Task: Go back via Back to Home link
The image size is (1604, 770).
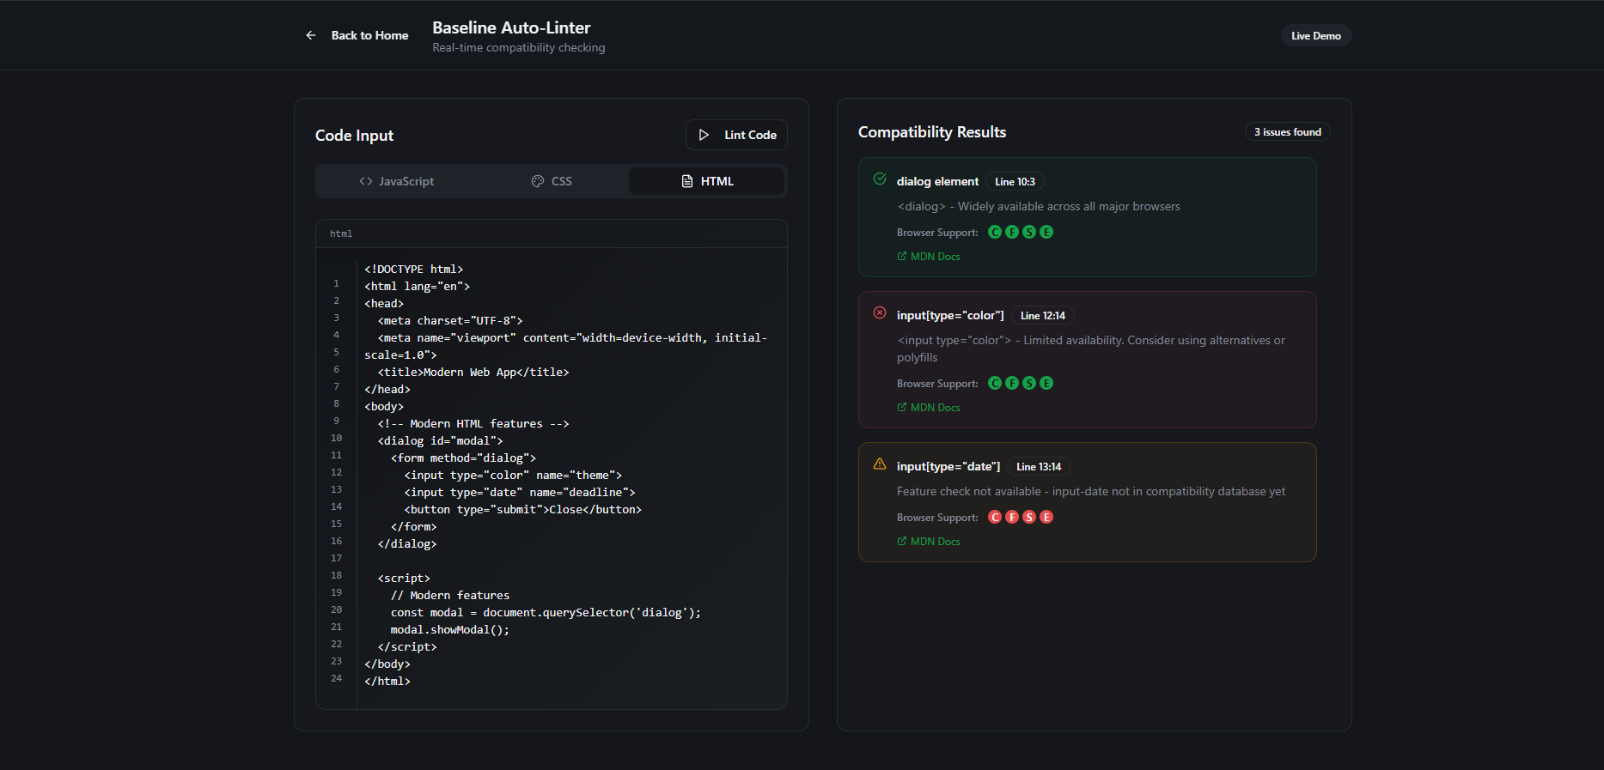Action: (x=357, y=35)
